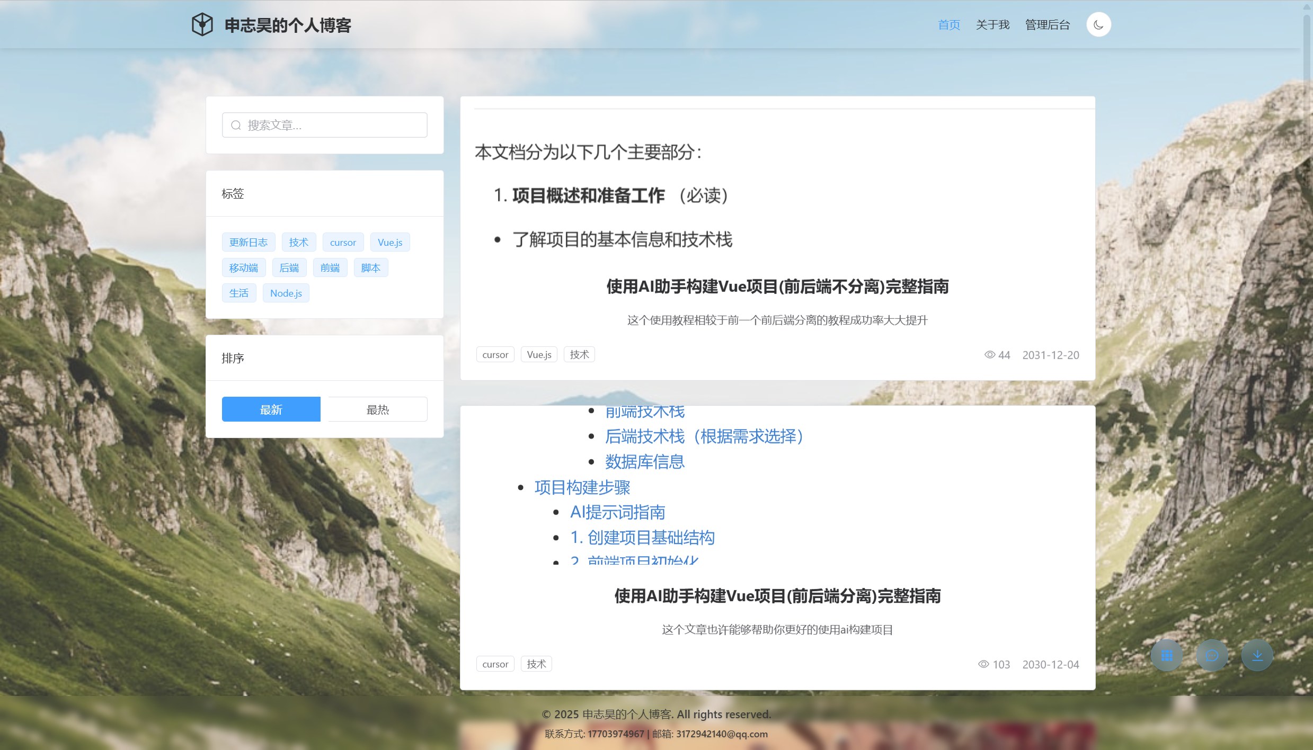1313x750 pixels.
Task: Switch sorting to 最热
Action: coord(377,409)
